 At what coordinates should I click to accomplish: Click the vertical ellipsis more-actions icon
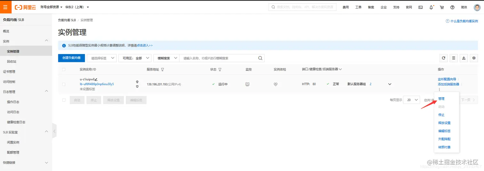pos(439,89)
